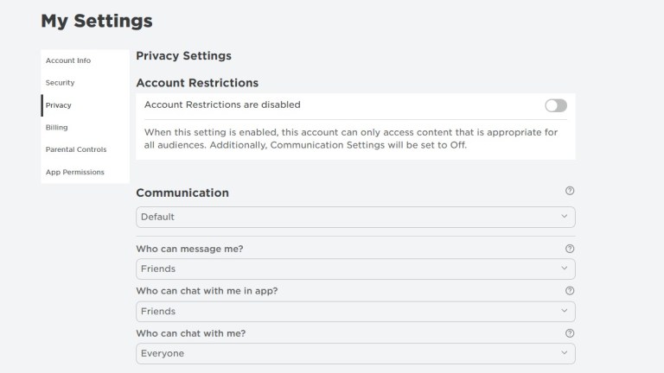Select the Privacy tab in sidebar
Viewport: 664px width, 373px height.
point(59,105)
